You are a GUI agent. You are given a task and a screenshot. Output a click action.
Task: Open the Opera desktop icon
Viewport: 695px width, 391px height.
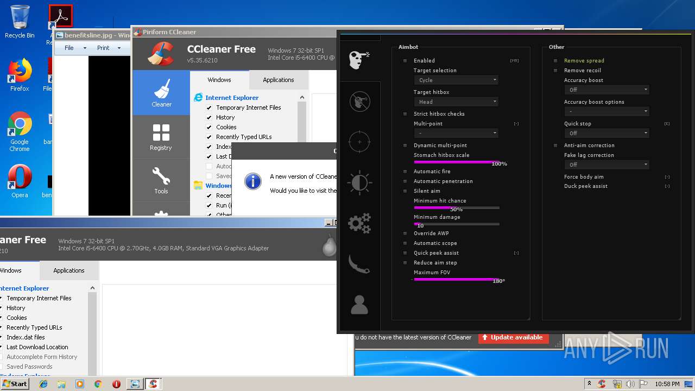tap(20, 181)
